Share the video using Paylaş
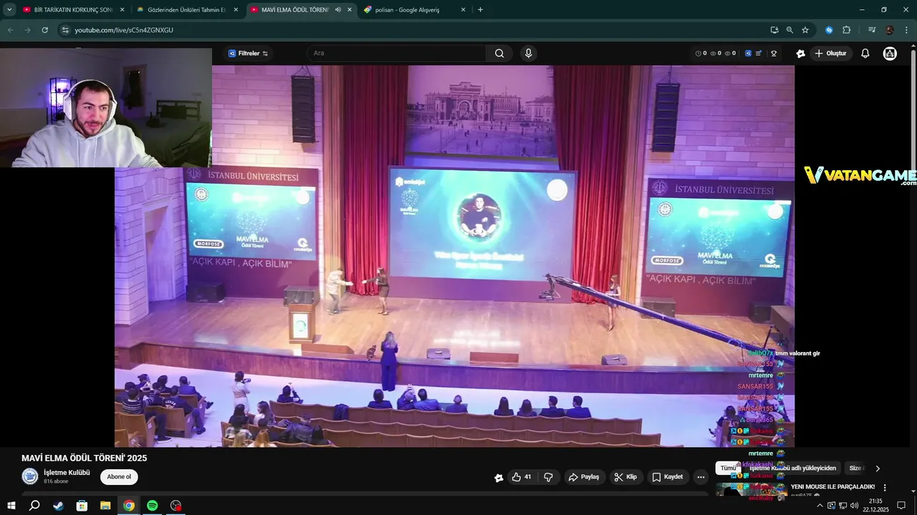The width and height of the screenshot is (917, 515). click(584, 477)
